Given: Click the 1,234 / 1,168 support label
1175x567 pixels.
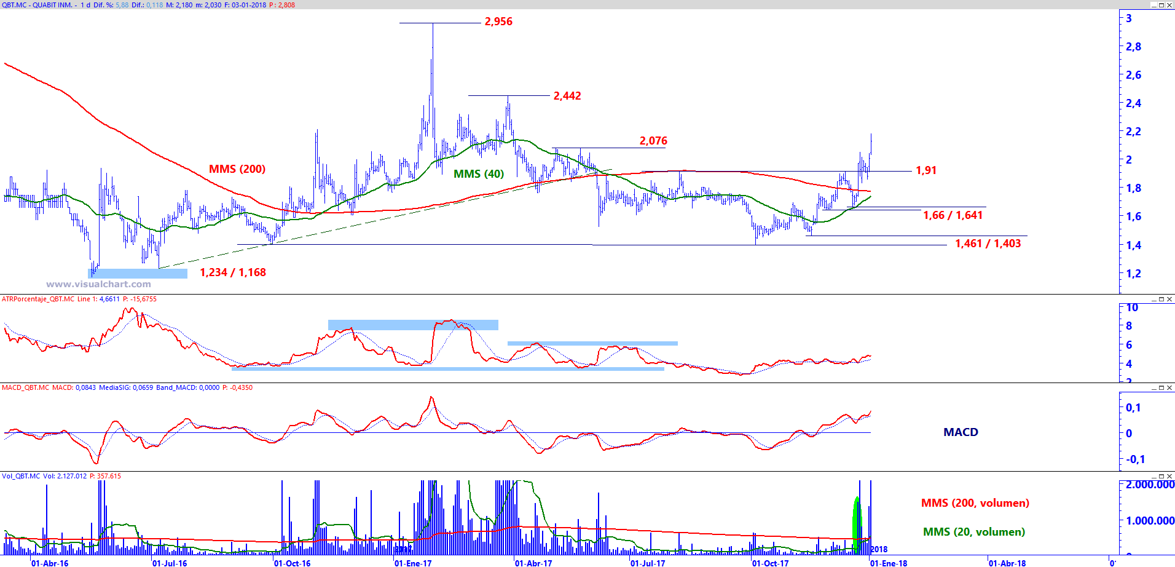Looking at the screenshot, I should click(x=233, y=272).
